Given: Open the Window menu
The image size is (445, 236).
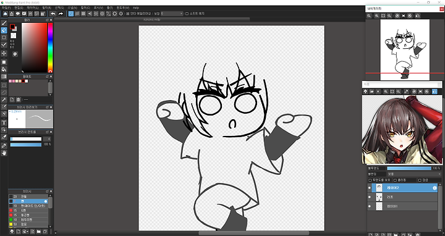Looking at the screenshot, I should tap(122, 7).
